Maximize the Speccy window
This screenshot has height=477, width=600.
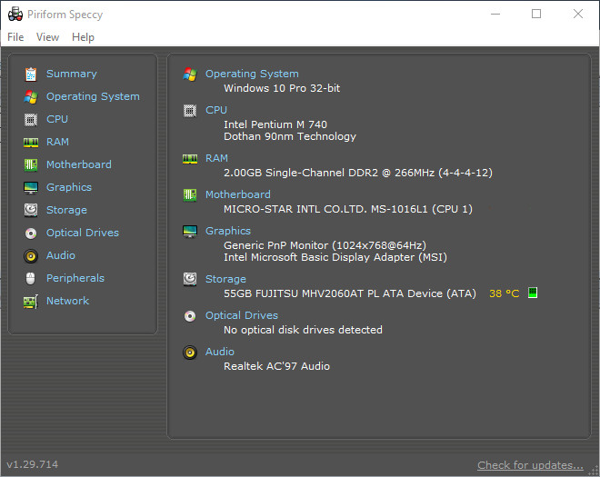coord(536,14)
